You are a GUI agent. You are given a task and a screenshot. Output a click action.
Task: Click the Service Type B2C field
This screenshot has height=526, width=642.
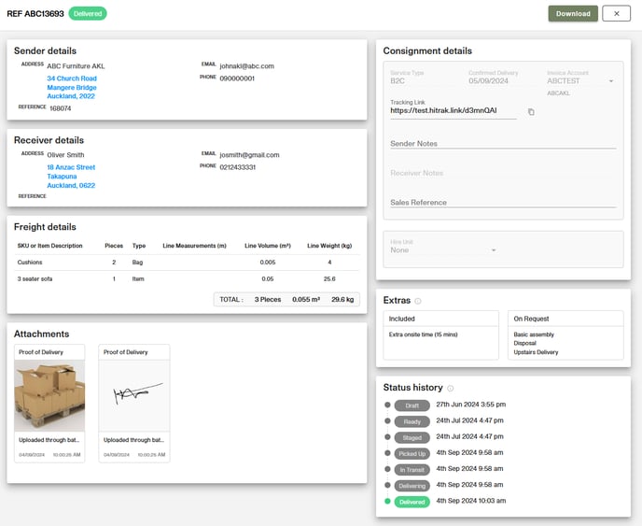tap(398, 80)
